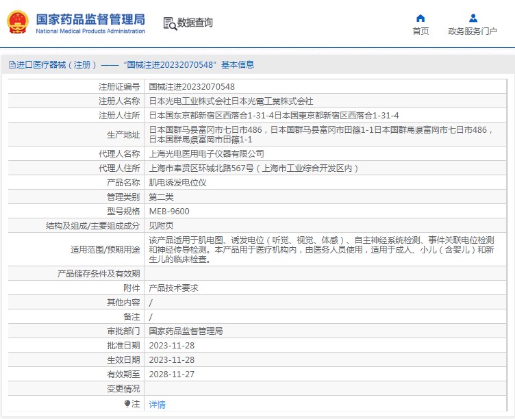Image resolution: width=515 pixels, height=419 pixels.
Task: Click the 生效日期 row label
Action: click(123, 360)
